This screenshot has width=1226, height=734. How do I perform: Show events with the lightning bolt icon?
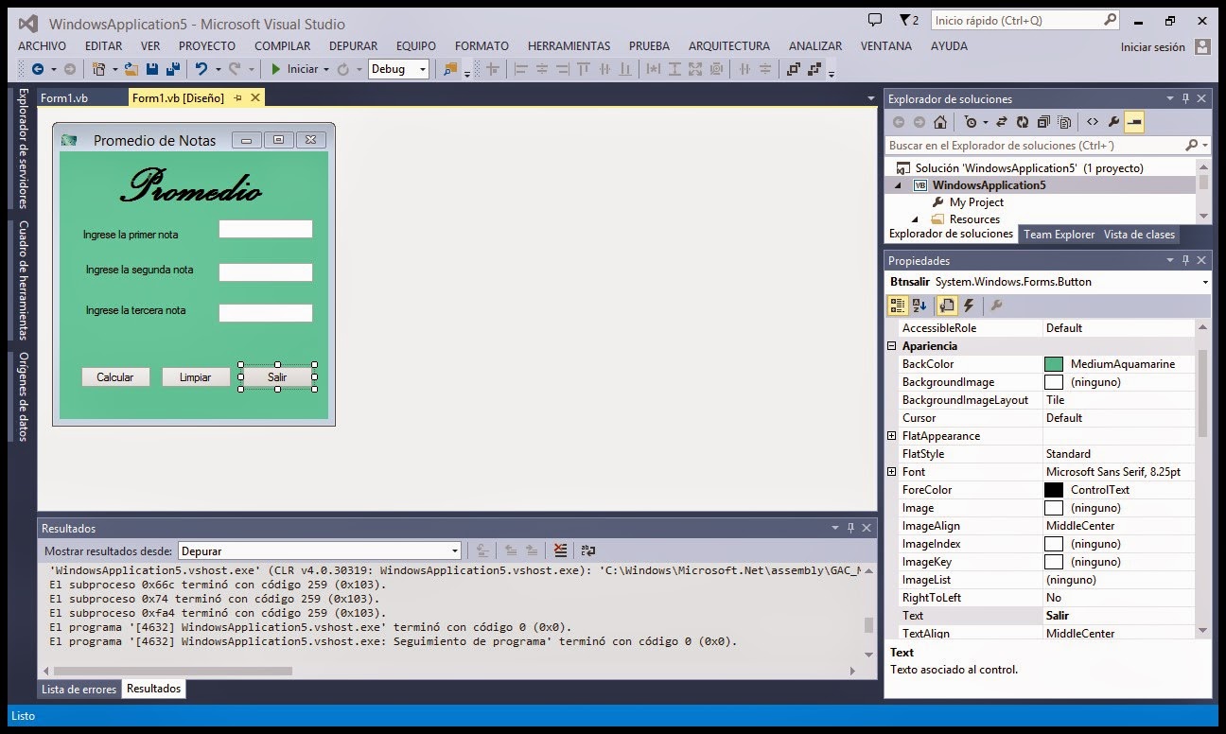(968, 305)
